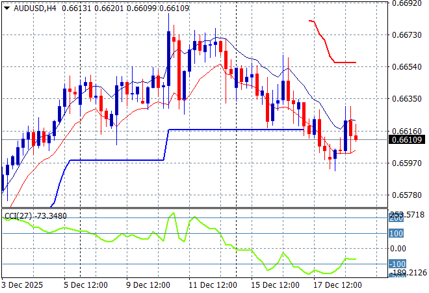
Task: Select the OHLC values in chart header
Action: 125,8
